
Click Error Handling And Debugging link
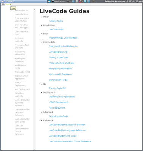[63, 46]
